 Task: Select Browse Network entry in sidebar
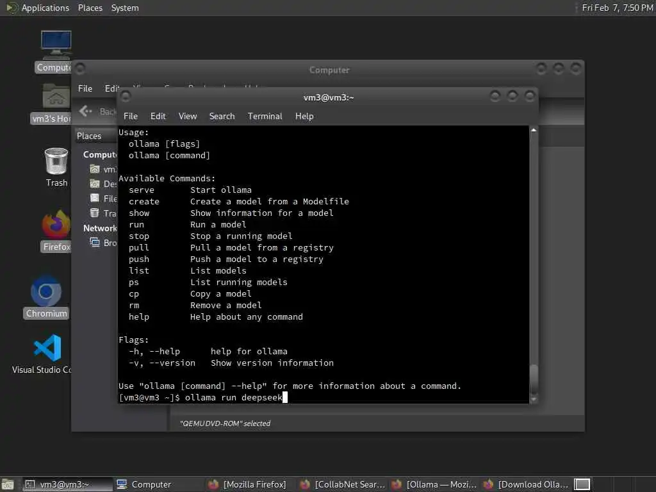(102, 243)
